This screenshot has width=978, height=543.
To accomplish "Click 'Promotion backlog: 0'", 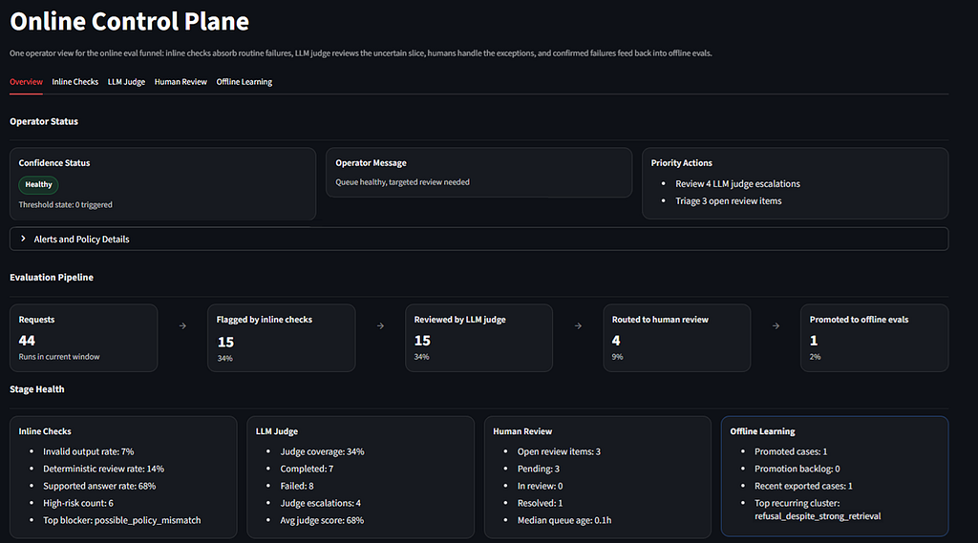I will tap(797, 469).
